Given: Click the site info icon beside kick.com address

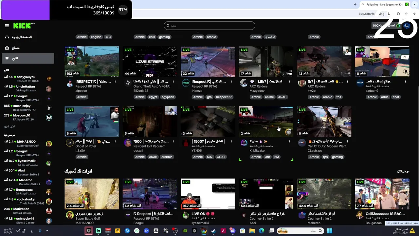Looking at the screenshot, I should click(389, 14).
